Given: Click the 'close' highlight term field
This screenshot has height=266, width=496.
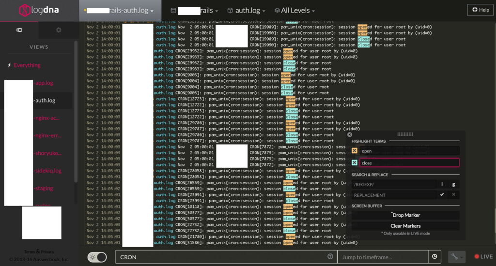Looking at the screenshot, I should click(x=409, y=163).
